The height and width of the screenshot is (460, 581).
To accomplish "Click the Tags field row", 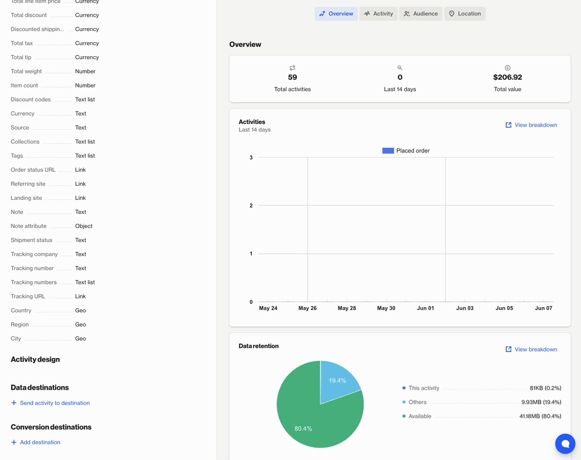I will click(53, 156).
